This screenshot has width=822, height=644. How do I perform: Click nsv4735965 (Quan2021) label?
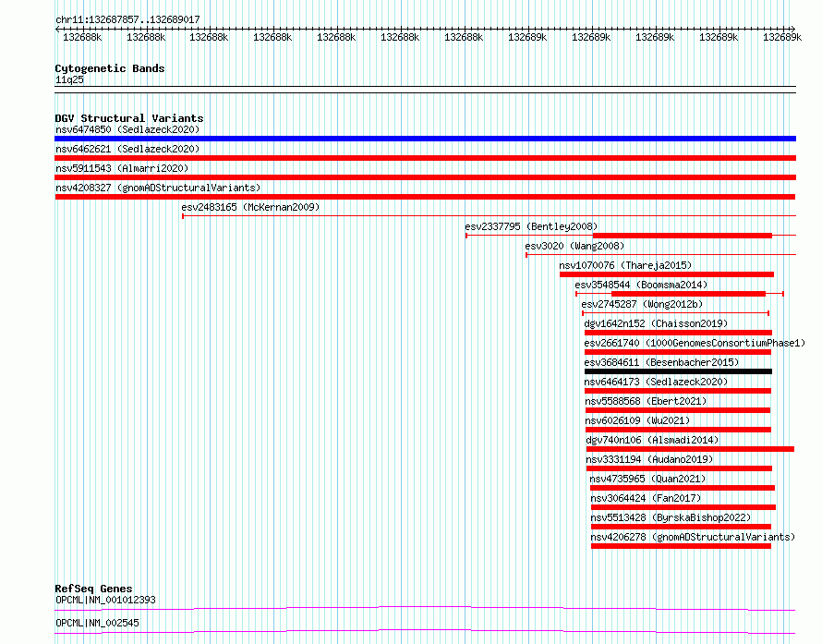click(647, 479)
